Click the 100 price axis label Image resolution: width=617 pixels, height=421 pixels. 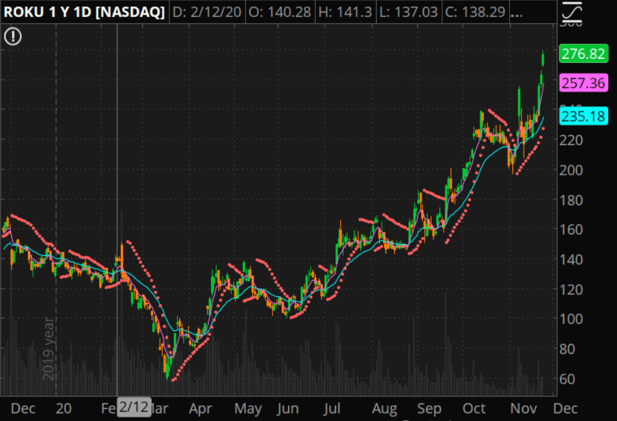coord(571,319)
